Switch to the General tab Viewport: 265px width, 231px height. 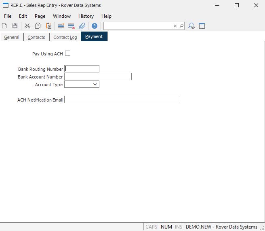pyautogui.click(x=12, y=37)
